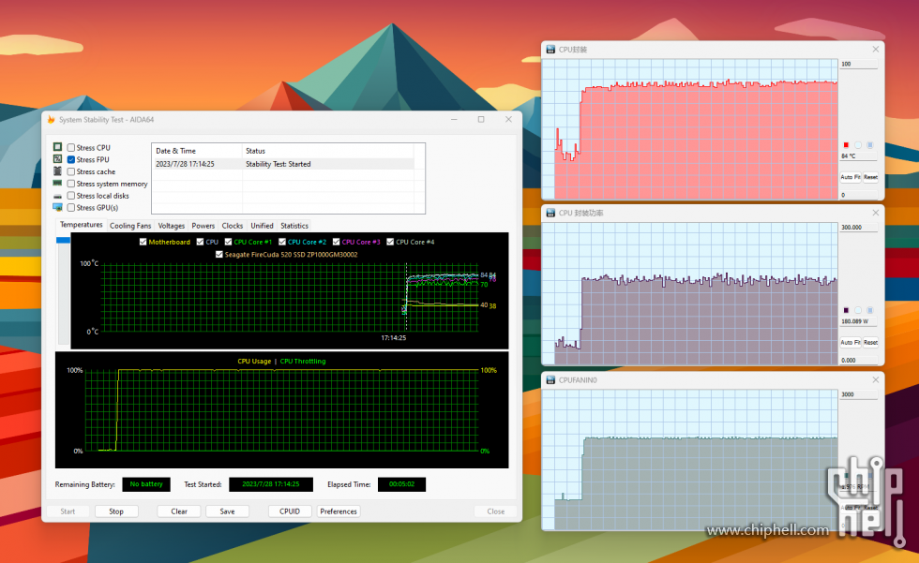
Task: Hide the Motherboard temperature line
Action: pyautogui.click(x=143, y=242)
